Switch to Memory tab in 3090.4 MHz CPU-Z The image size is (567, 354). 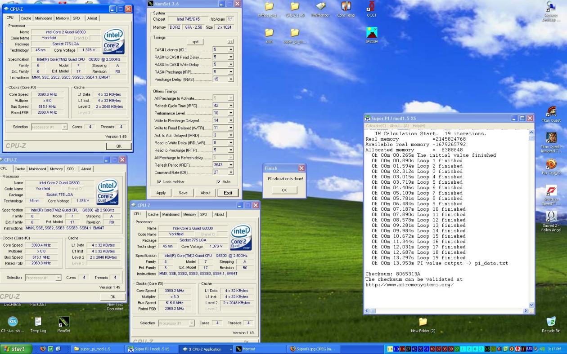point(56,169)
